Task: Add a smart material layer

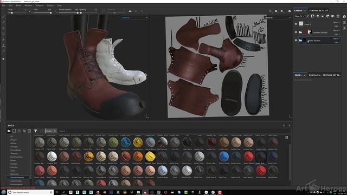Action: 327,16
